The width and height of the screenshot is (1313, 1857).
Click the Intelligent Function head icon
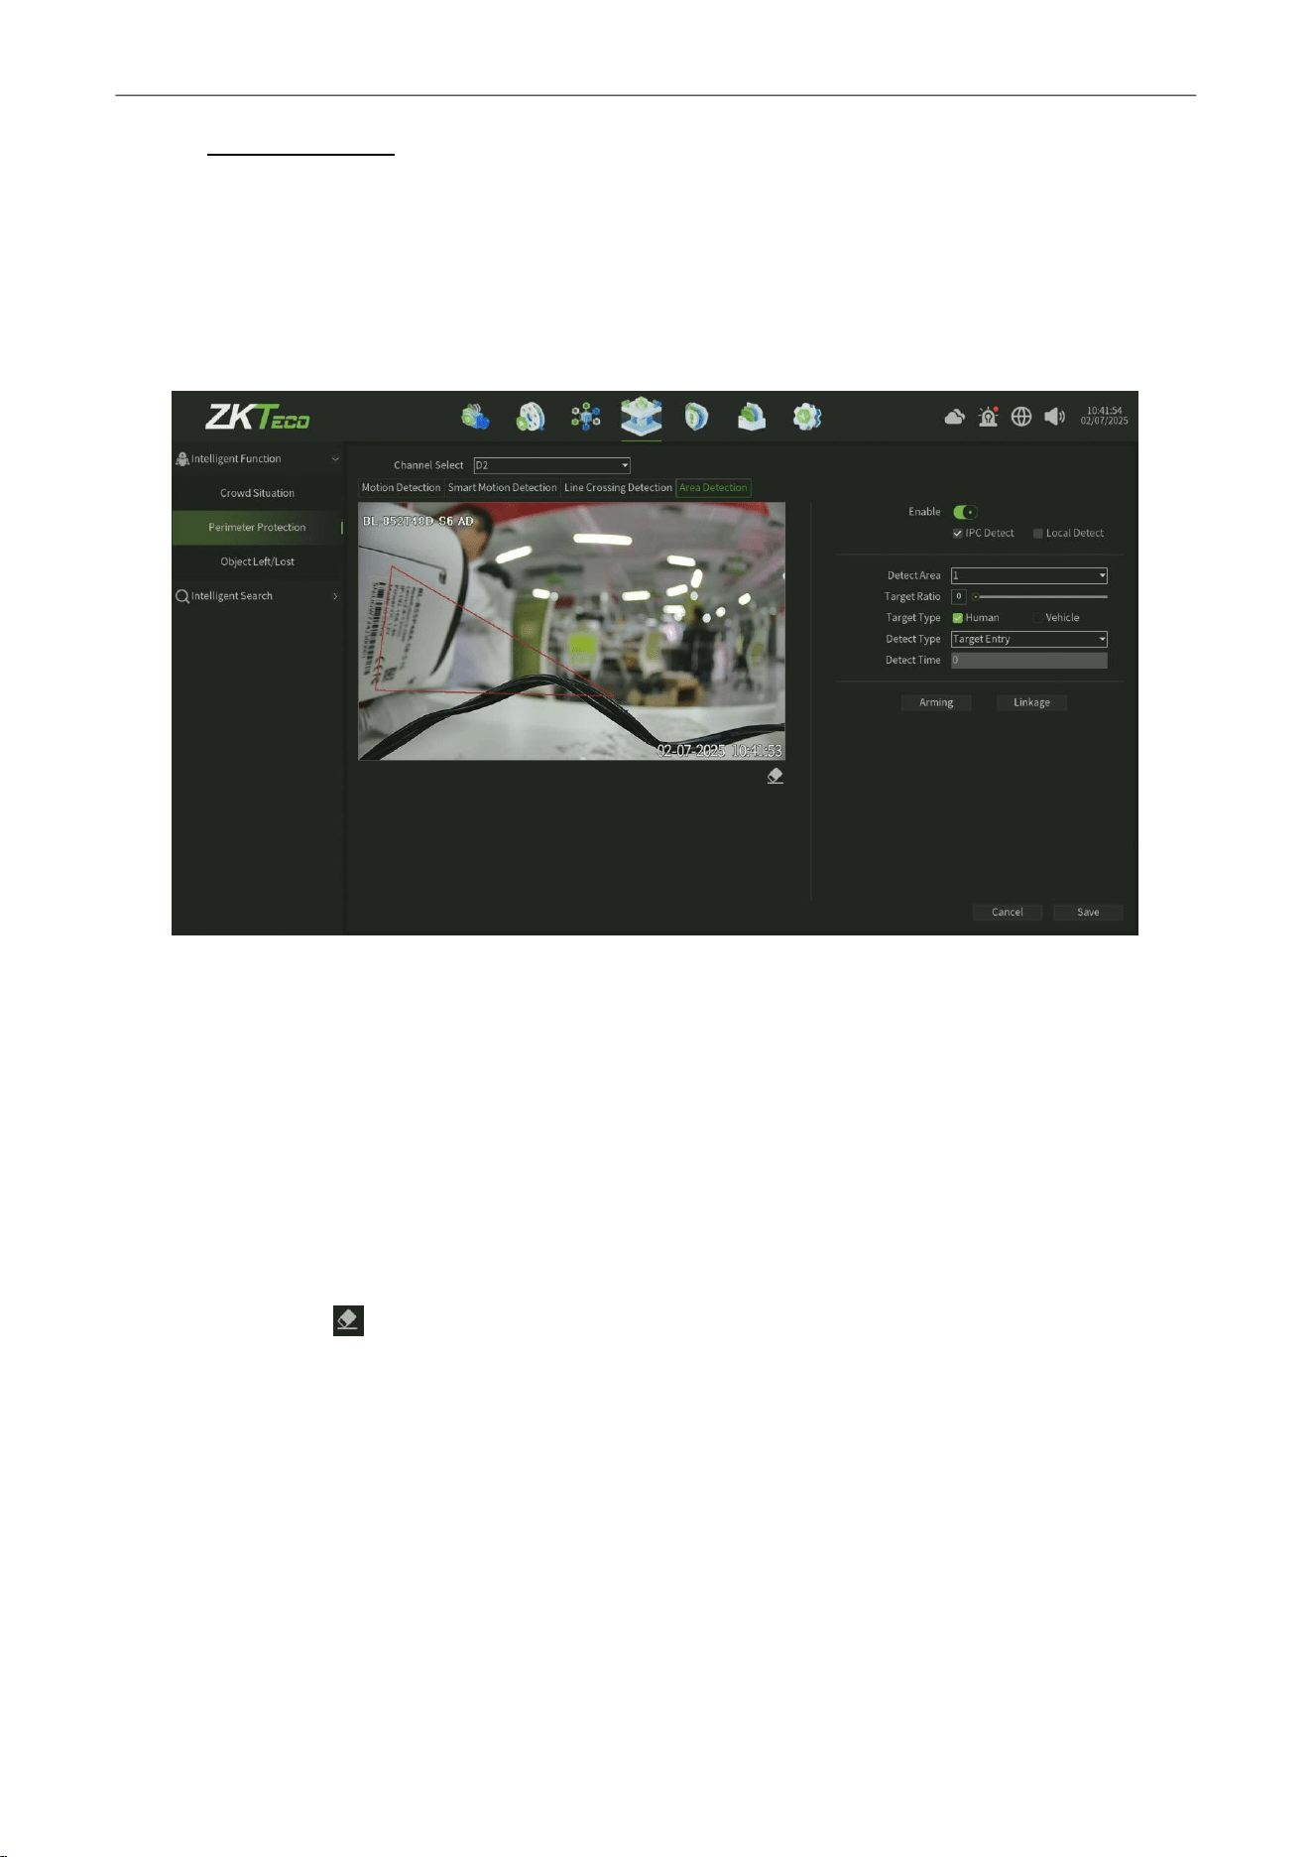click(182, 458)
